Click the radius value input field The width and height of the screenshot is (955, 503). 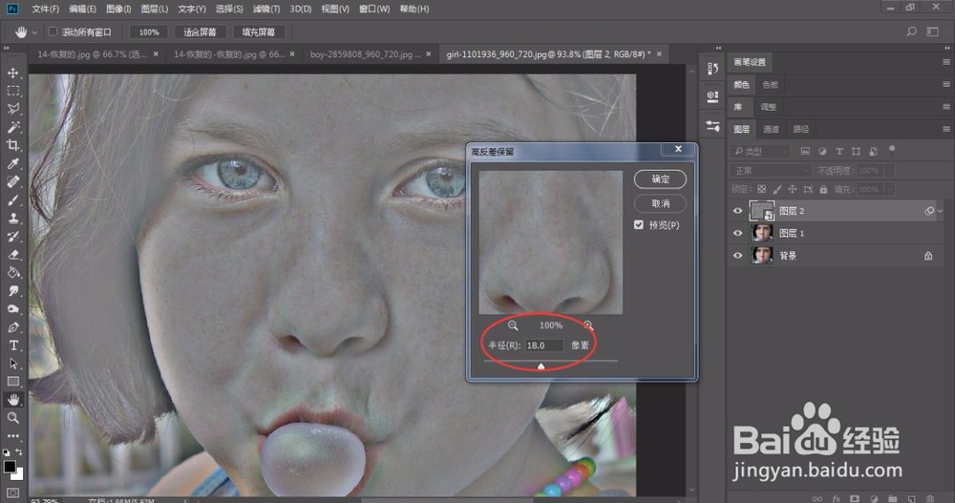(544, 346)
